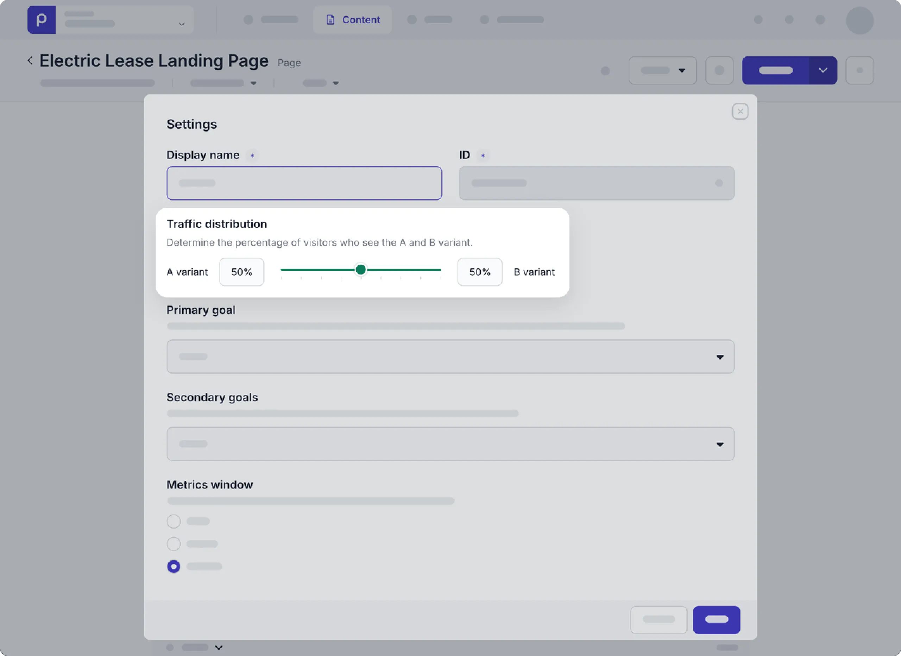The width and height of the screenshot is (901, 656).
Task: Open the Secondary goals dropdown
Action: pos(450,444)
